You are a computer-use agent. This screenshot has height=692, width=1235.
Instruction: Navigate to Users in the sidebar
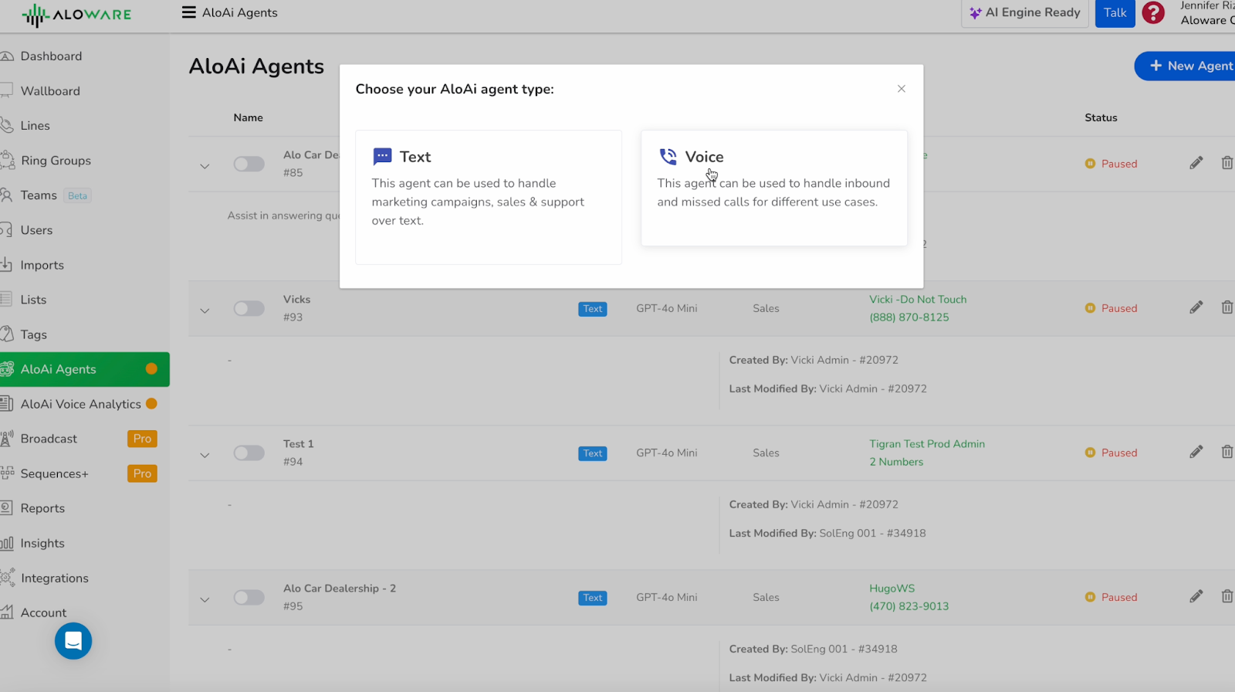[x=84, y=230]
